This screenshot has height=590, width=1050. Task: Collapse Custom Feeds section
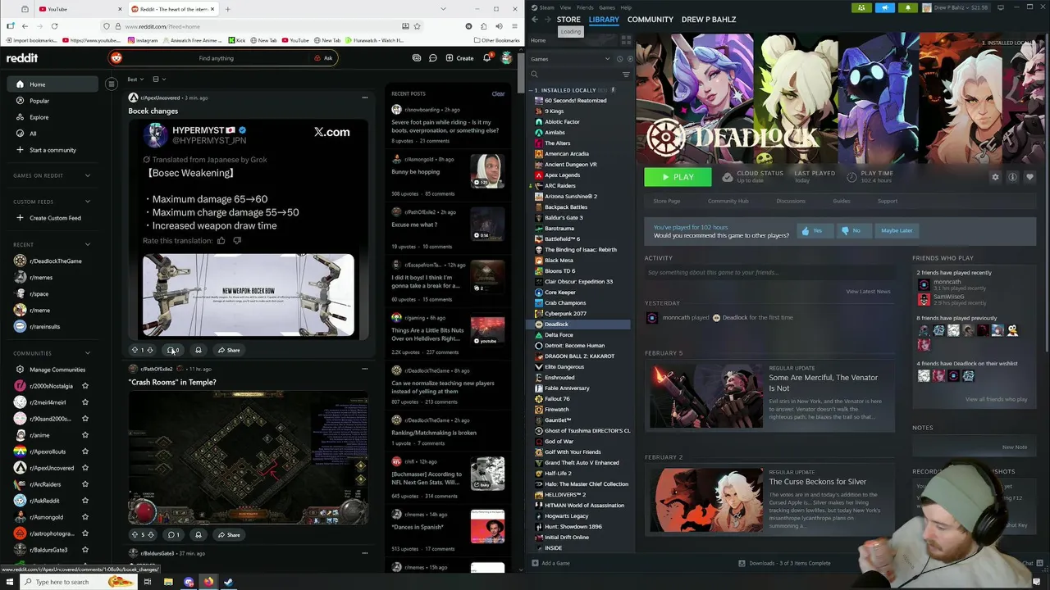(x=88, y=202)
